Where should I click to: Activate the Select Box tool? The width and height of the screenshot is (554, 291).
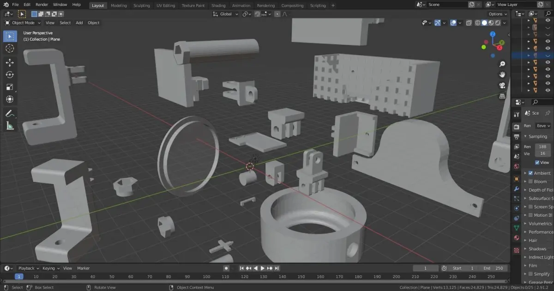pyautogui.click(x=10, y=36)
